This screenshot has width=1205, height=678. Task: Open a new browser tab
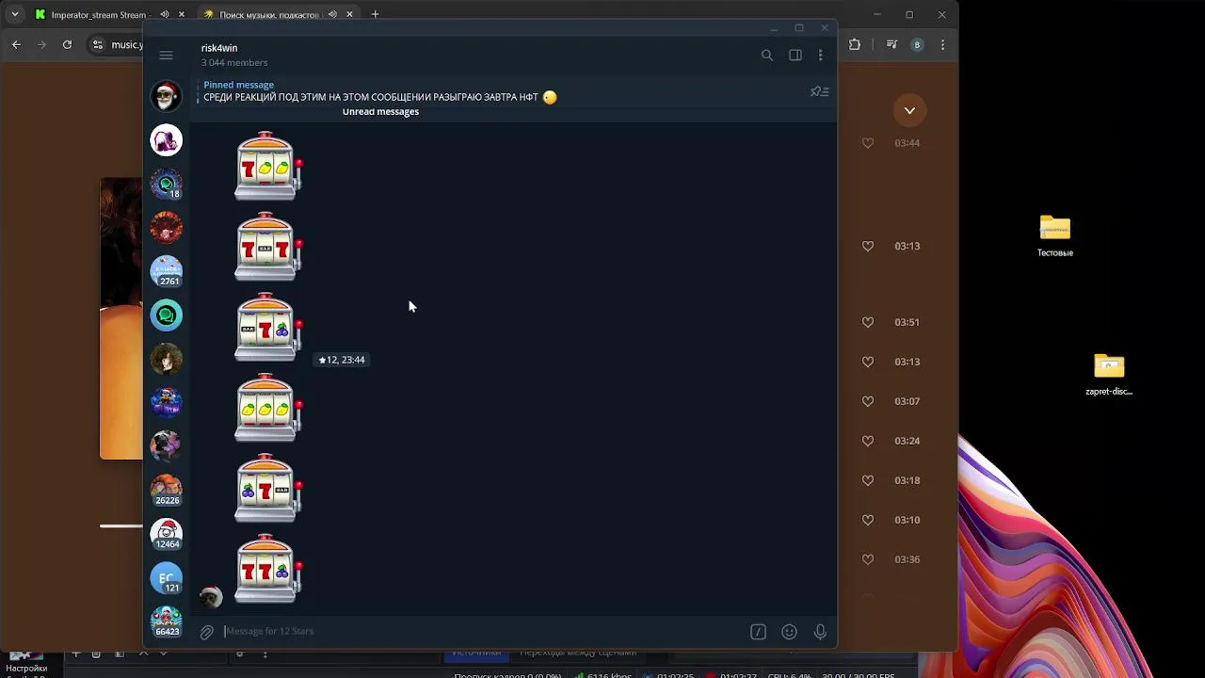click(x=375, y=14)
